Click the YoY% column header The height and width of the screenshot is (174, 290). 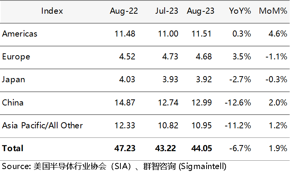pyautogui.click(x=240, y=11)
